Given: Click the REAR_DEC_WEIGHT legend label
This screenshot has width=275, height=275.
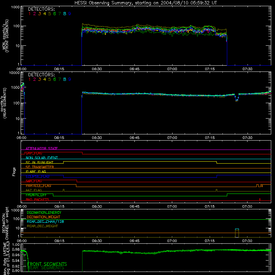Looking at the screenshot, I should tap(42, 226).
